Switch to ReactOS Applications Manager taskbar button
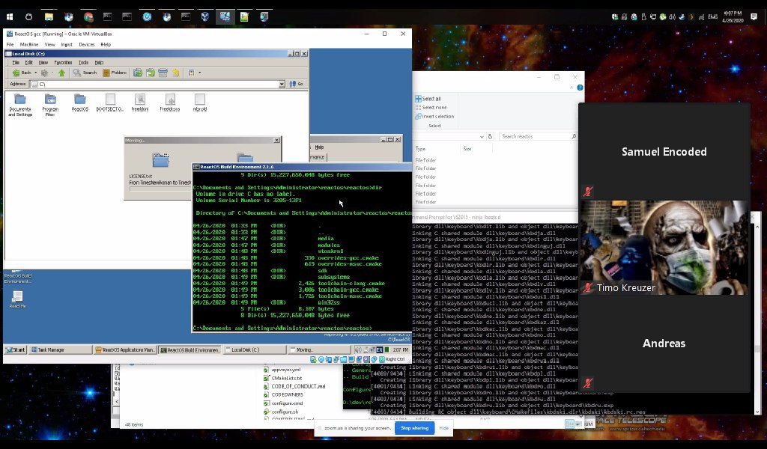Viewport: 767px width, 449px height. point(125,349)
